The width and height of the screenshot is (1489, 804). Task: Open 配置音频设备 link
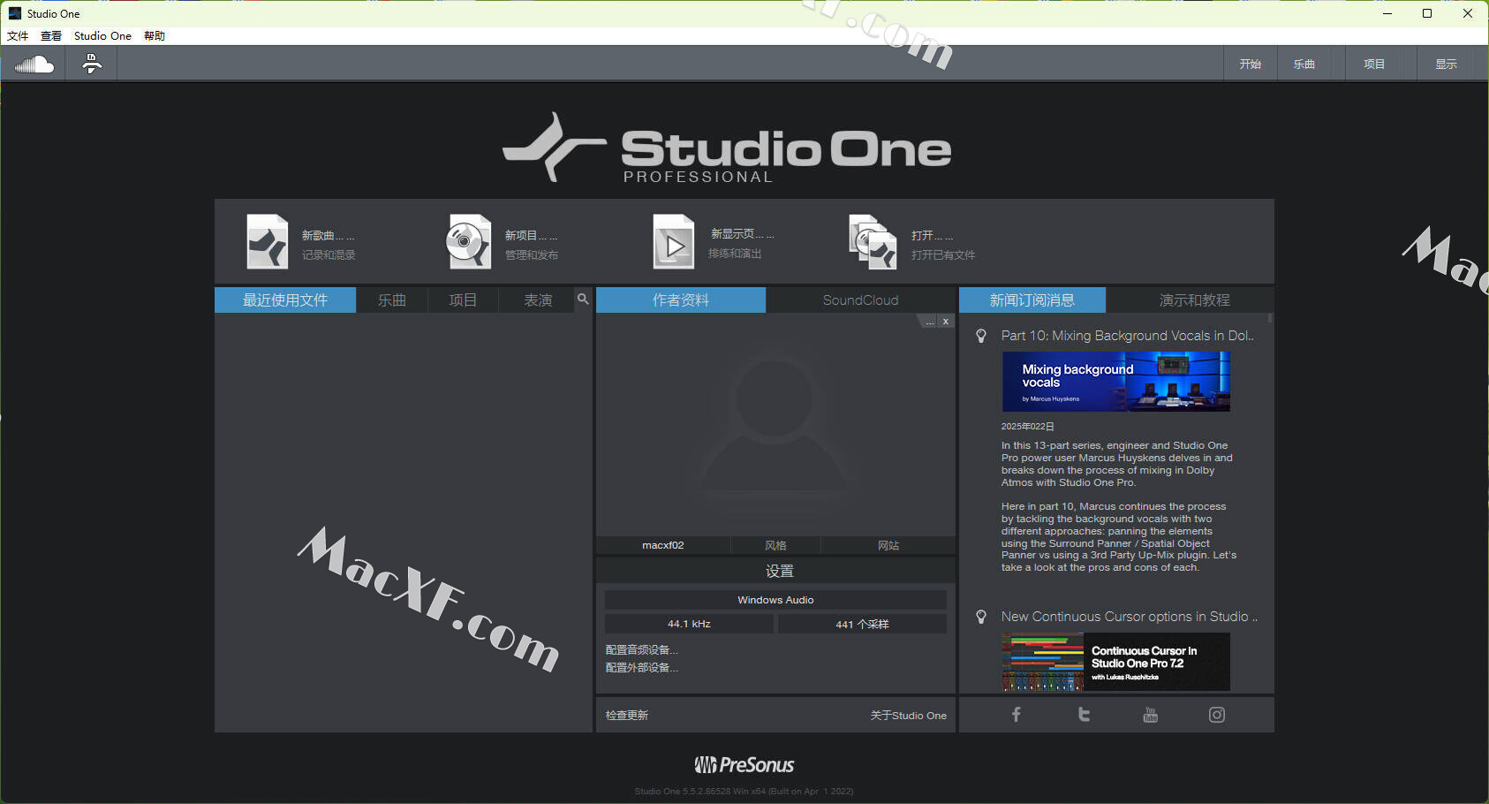point(641,649)
